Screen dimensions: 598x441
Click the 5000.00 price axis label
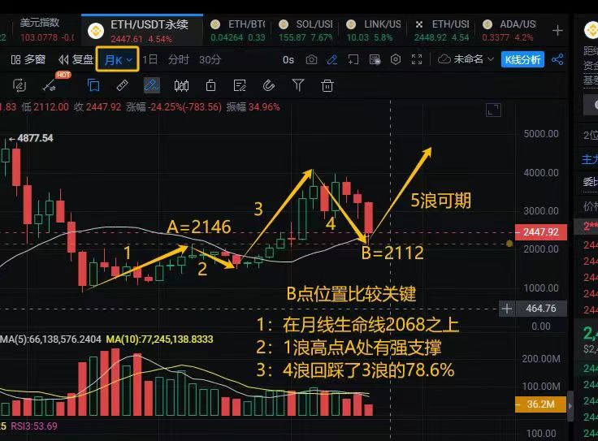point(541,134)
